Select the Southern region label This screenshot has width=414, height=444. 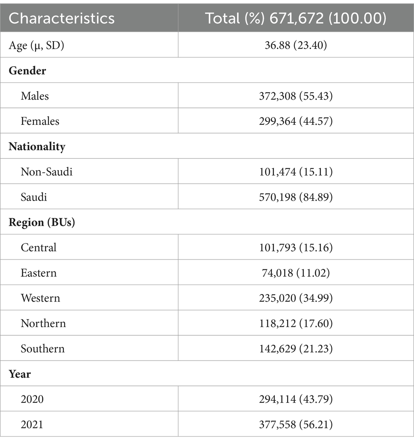(x=42, y=348)
